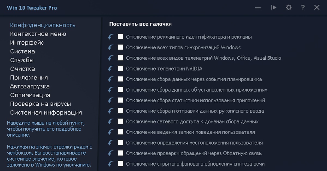
Task: Tick сетевого доступа к доменам сбора данных
Action: pos(120,121)
